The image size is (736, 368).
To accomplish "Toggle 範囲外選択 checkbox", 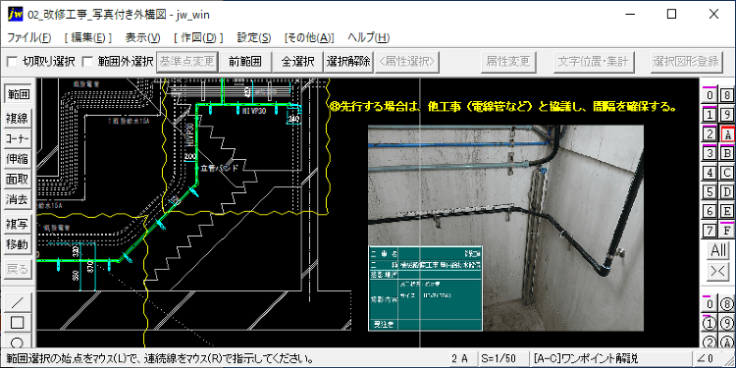I will click(86, 61).
